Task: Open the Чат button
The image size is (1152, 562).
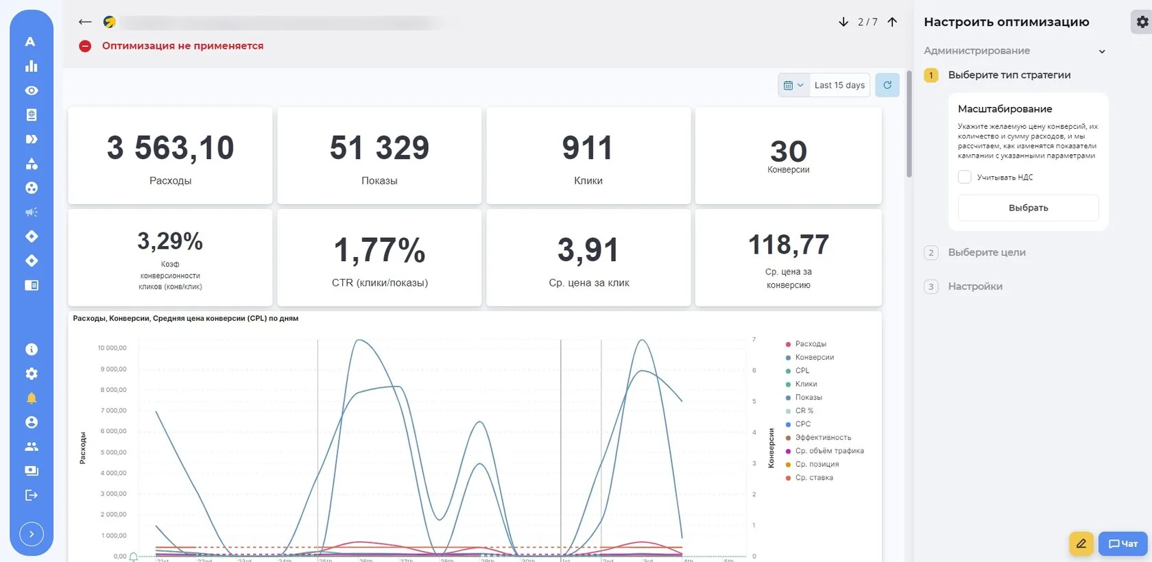Action: coord(1123,543)
